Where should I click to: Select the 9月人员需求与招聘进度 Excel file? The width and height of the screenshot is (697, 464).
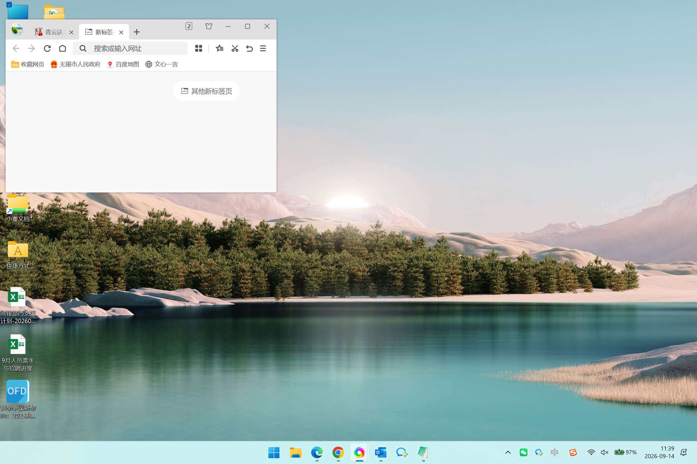coord(18,353)
